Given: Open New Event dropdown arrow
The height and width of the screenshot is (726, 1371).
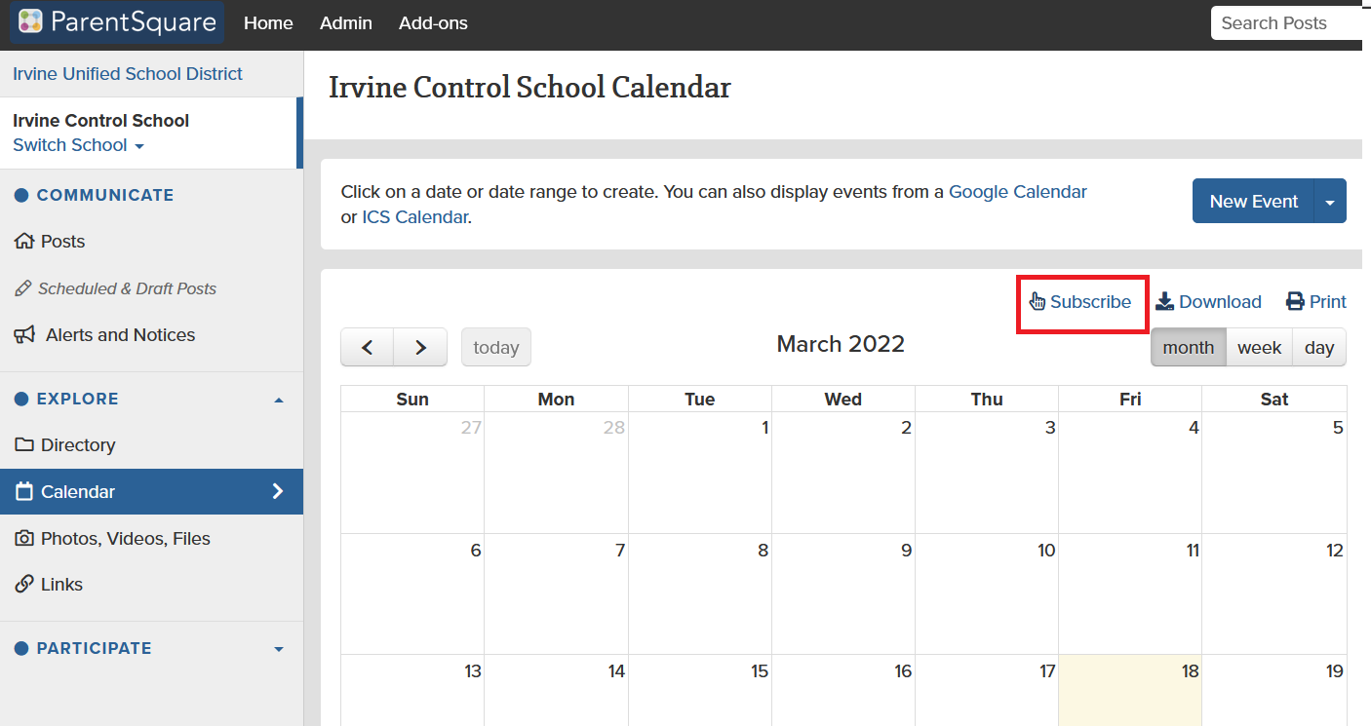Looking at the screenshot, I should 1330,201.
